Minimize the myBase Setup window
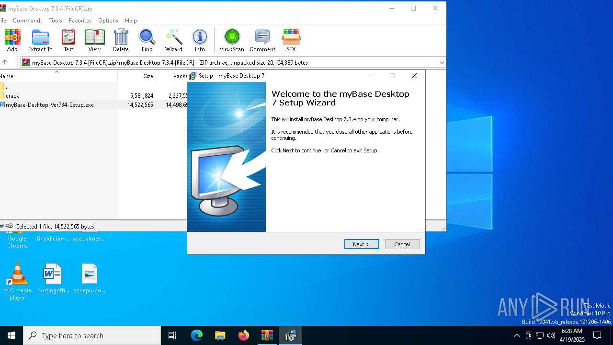613x345 pixels. pos(371,76)
